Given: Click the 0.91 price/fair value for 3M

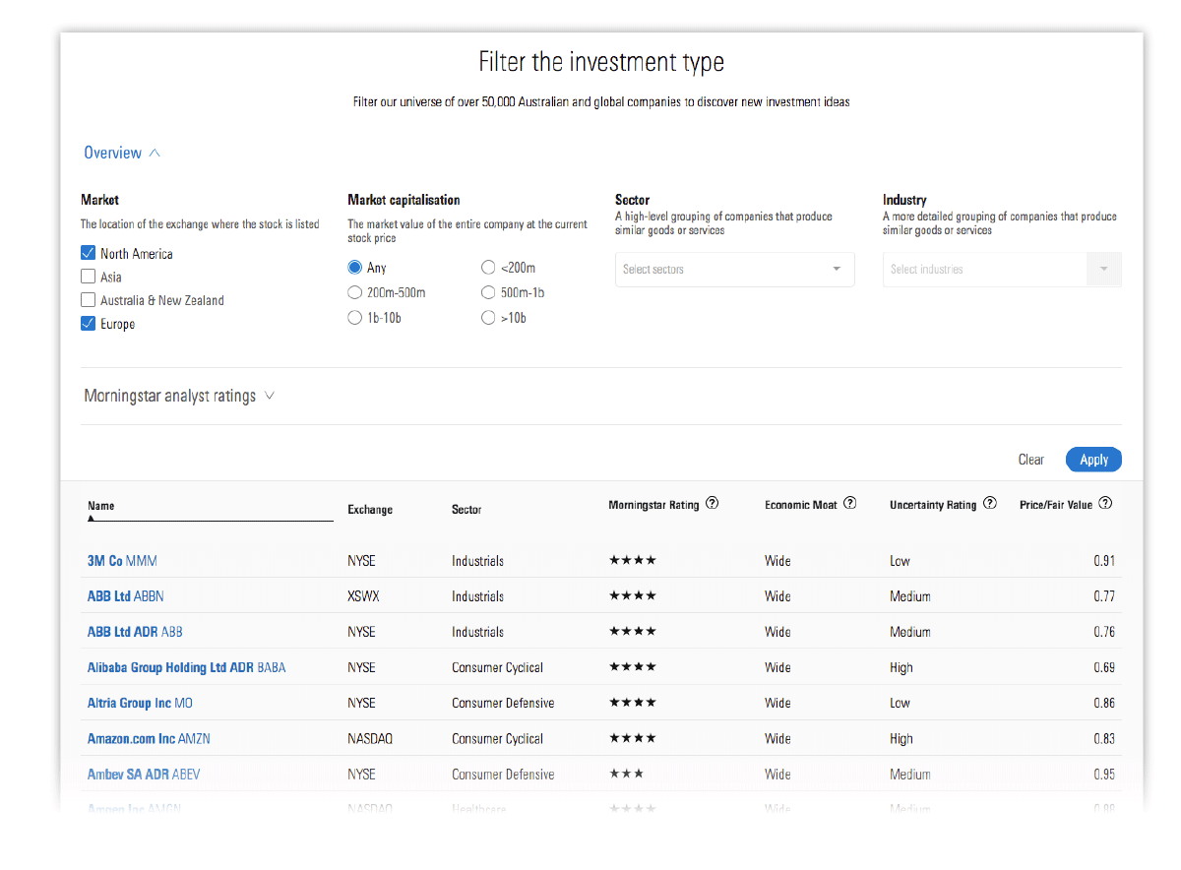Looking at the screenshot, I should click(x=1104, y=561).
